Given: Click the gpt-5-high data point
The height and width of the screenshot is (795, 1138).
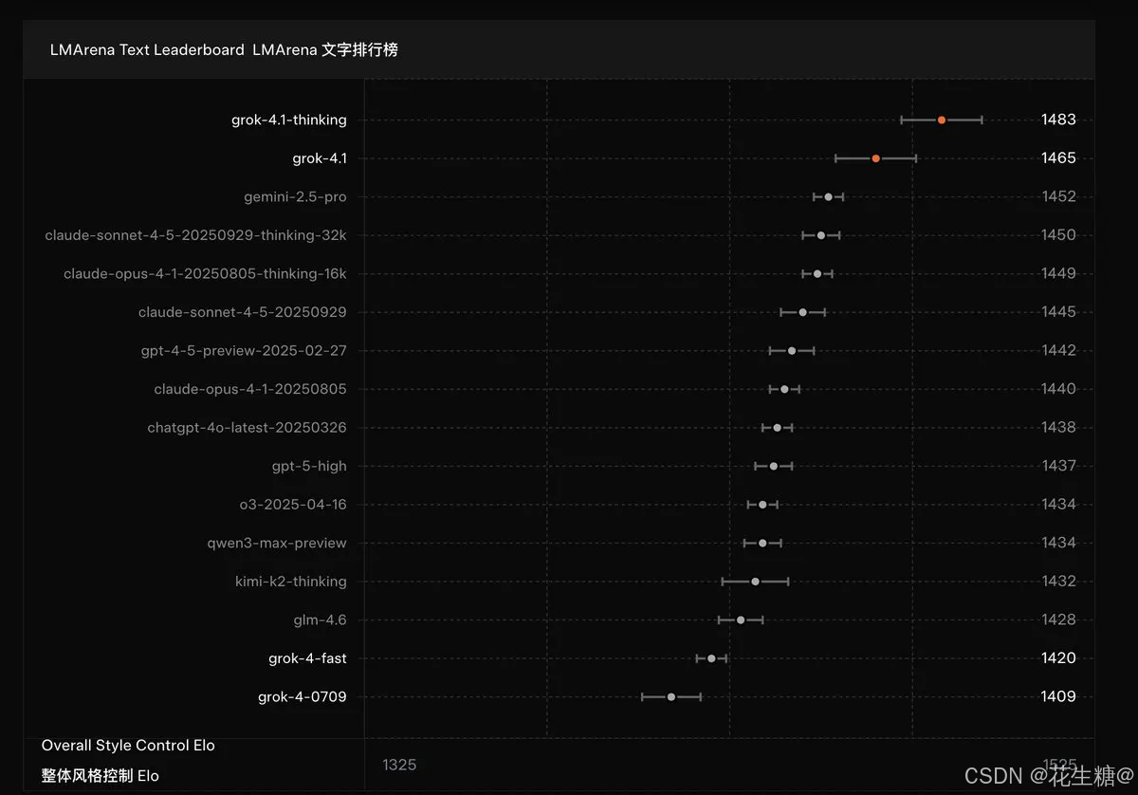Looking at the screenshot, I should [x=774, y=466].
